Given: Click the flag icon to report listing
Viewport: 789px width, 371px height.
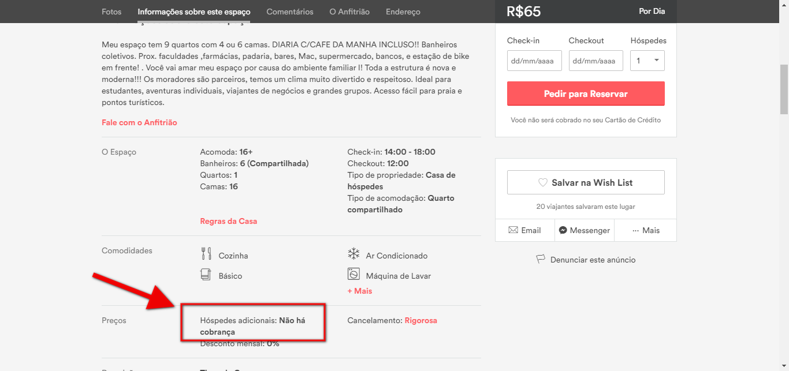Looking at the screenshot, I should pyautogui.click(x=541, y=260).
